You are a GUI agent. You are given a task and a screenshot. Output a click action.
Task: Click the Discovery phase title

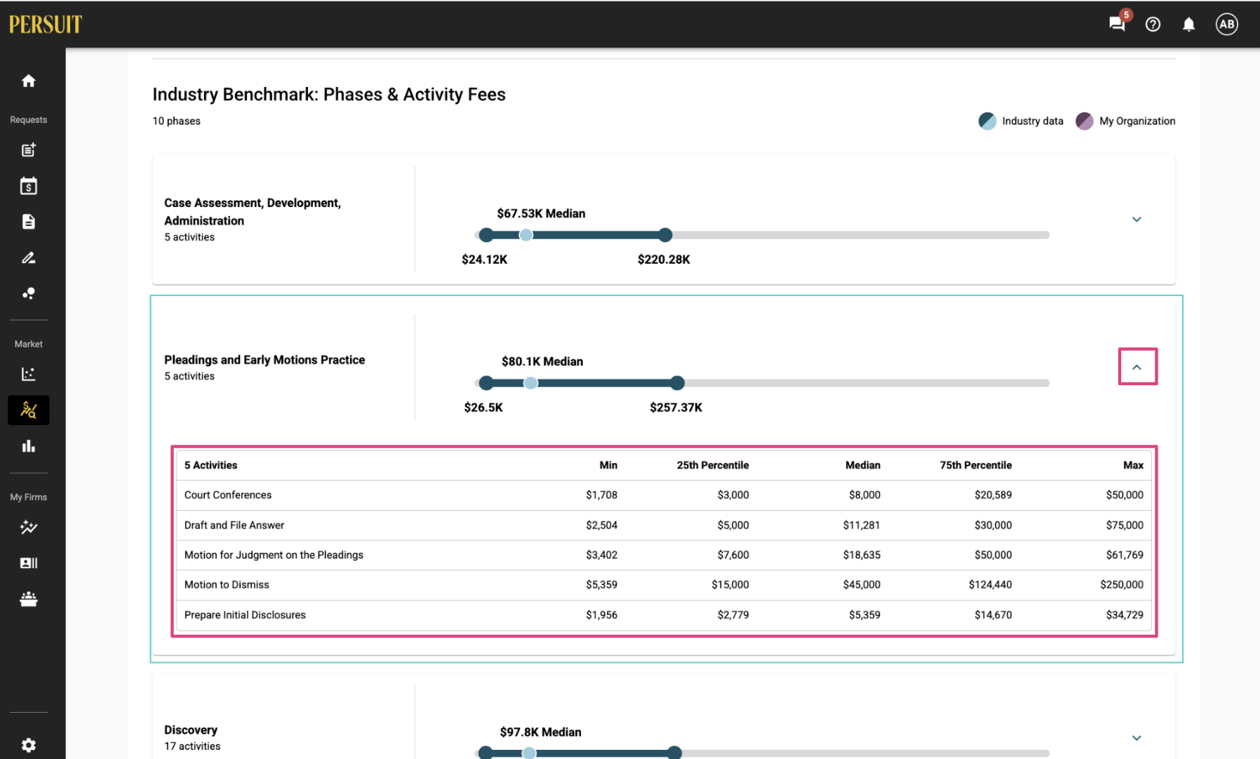click(191, 730)
